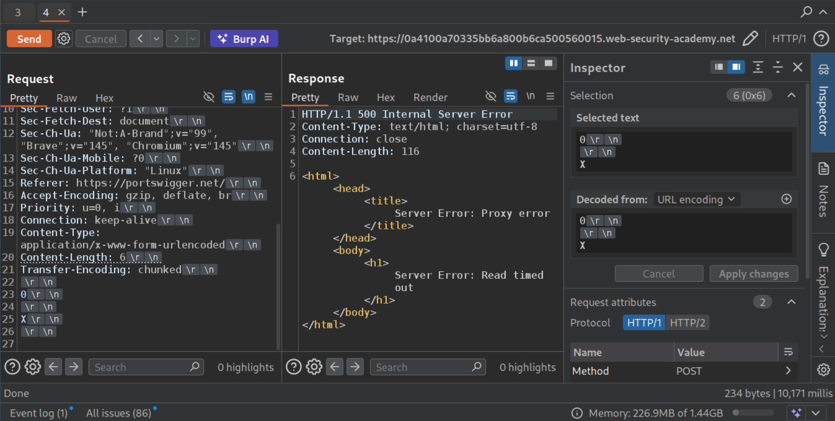The image size is (835, 421).
Task: Add a new Repeater tab
Action: pyautogui.click(x=82, y=12)
